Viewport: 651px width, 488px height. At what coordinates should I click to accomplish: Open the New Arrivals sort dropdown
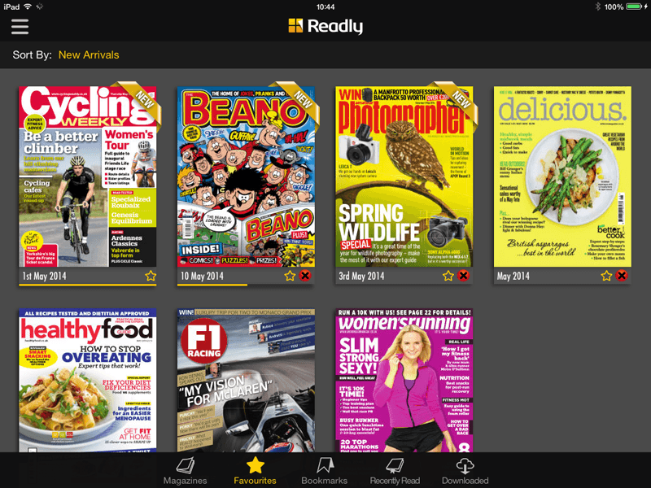point(89,54)
